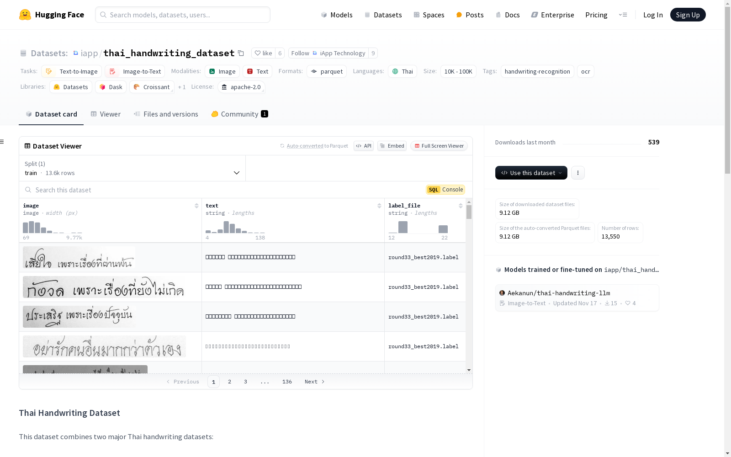This screenshot has width=731, height=457.
Task: Click the Log In link
Action: [653, 15]
